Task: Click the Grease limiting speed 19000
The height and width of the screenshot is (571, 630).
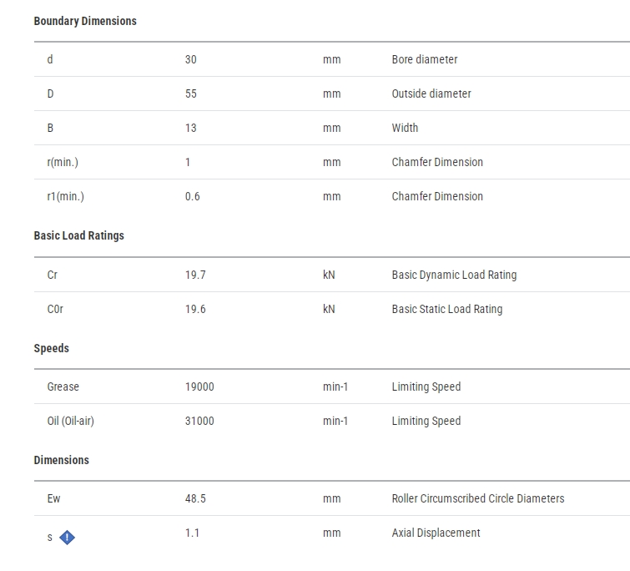Action: 199,387
